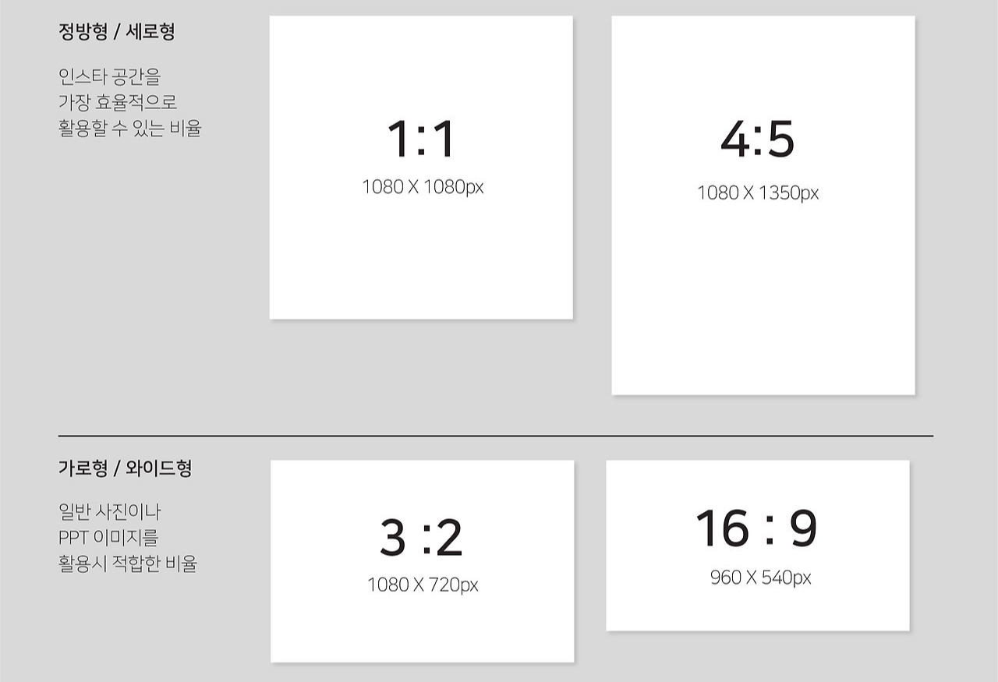The height and width of the screenshot is (682, 998).
Task: Click the PPT 이미지를 text line
Action: pyautogui.click(x=108, y=537)
